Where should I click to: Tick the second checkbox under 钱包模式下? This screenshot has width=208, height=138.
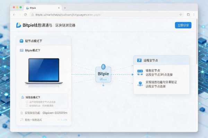click(27, 106)
